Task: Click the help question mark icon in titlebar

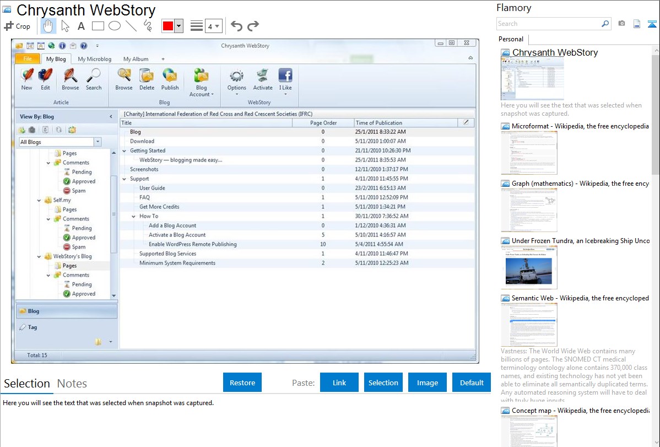Action: [x=84, y=46]
